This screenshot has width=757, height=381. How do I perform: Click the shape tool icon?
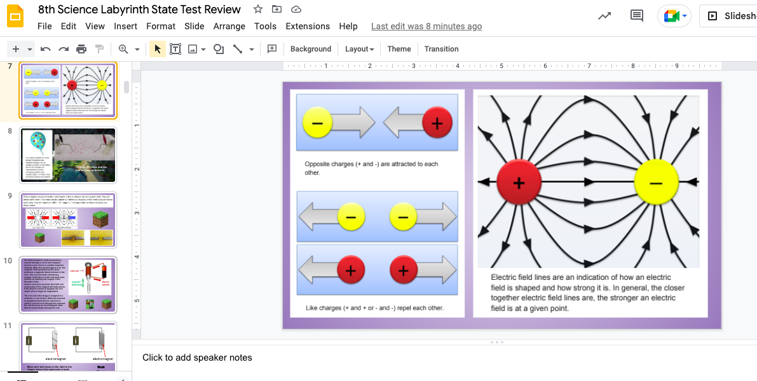coord(219,49)
